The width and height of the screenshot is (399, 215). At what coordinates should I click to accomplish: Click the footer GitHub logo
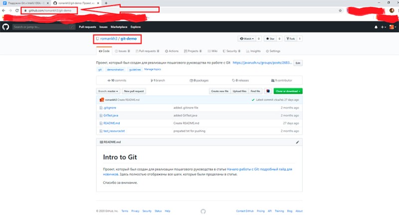click(203, 211)
